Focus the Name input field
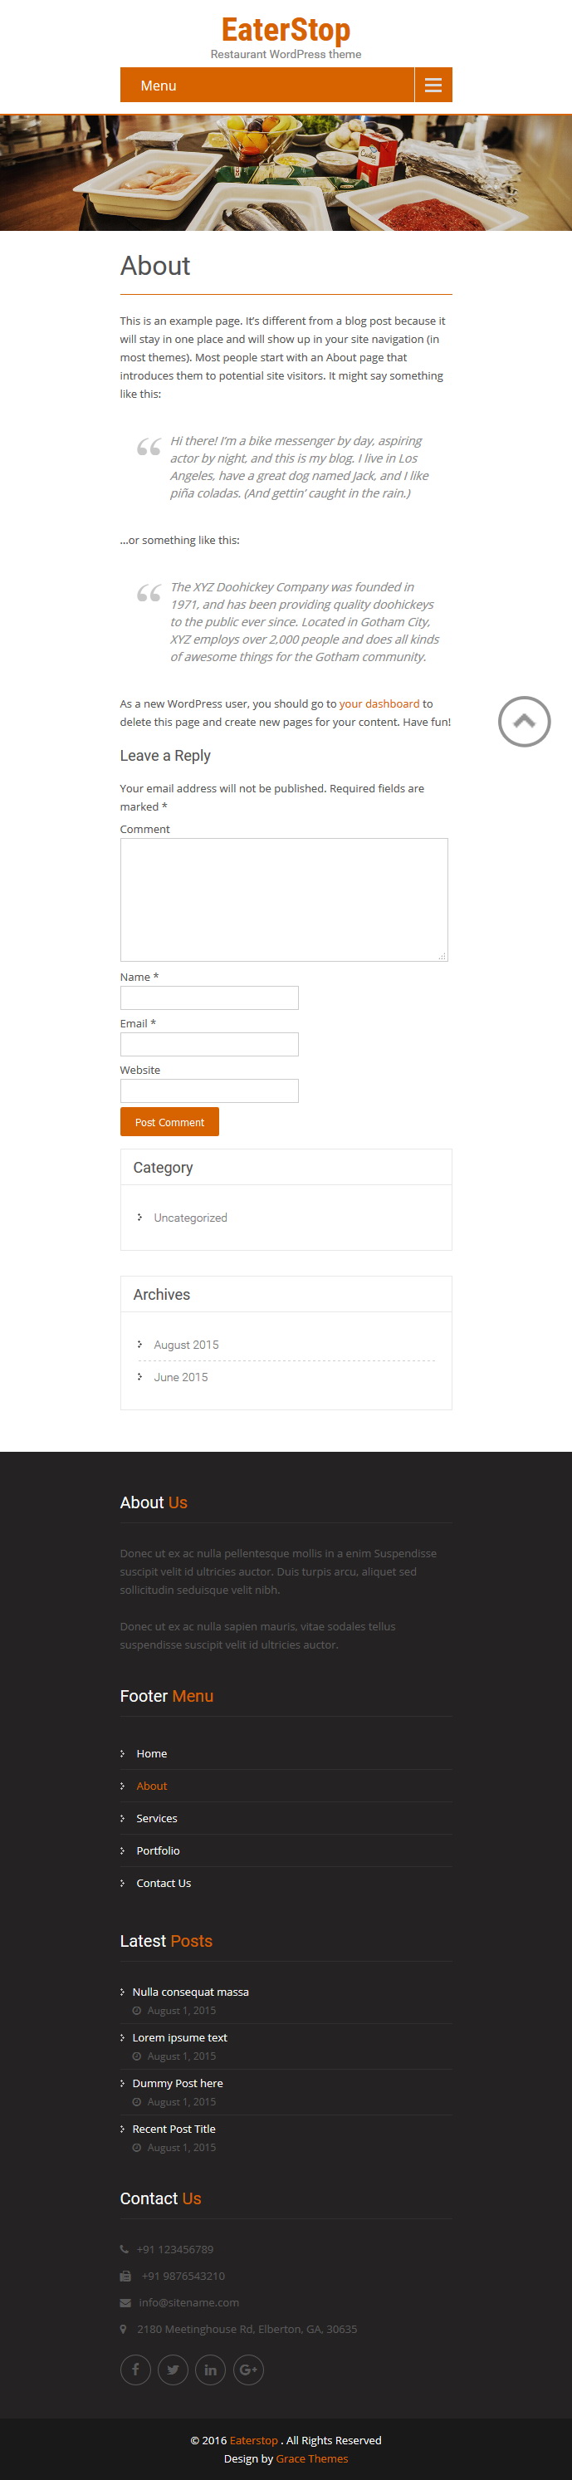This screenshot has height=2480, width=572. pyautogui.click(x=209, y=997)
